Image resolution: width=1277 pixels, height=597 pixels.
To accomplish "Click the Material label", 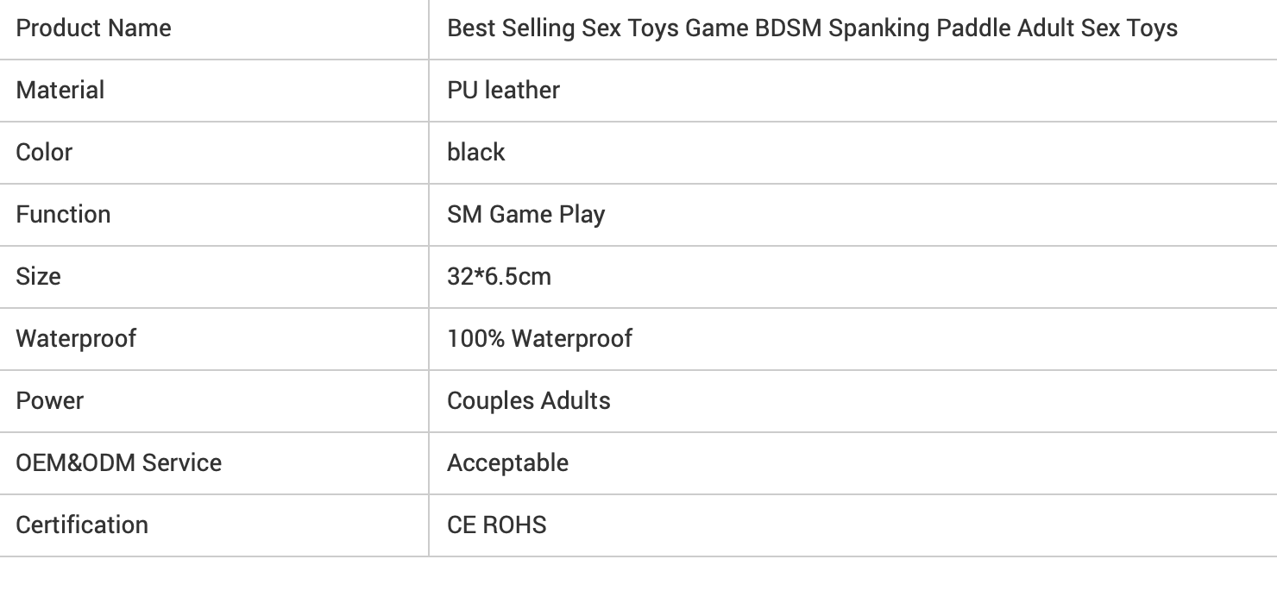I will [x=60, y=90].
